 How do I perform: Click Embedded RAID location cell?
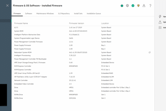point(107,73)
